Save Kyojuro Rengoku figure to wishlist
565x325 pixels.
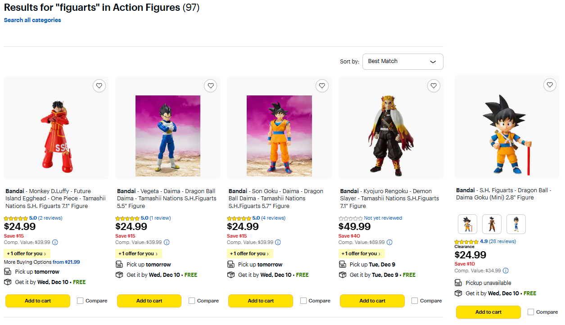pyautogui.click(x=434, y=86)
